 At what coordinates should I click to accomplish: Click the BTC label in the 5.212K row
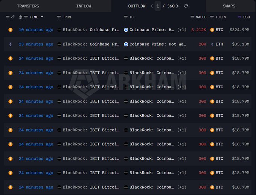[219, 30]
